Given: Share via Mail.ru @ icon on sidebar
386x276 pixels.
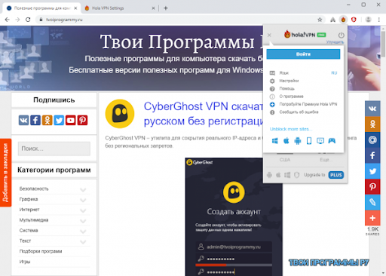Looking at the screenshot, I should 372,140.
